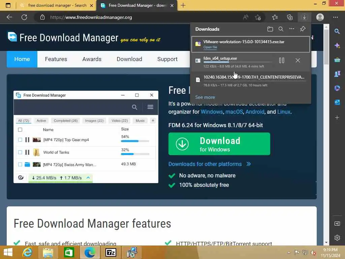Close the Free Download Manager tab

[x=172, y=5]
